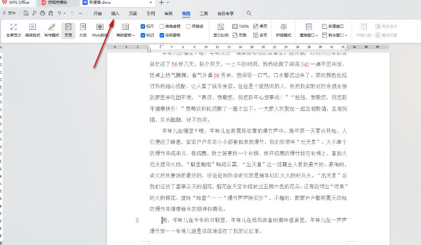Image resolution: width=421 pixels, height=245 pixels.
Task: Open new tab with plus icon
Action: [x=161, y=2]
